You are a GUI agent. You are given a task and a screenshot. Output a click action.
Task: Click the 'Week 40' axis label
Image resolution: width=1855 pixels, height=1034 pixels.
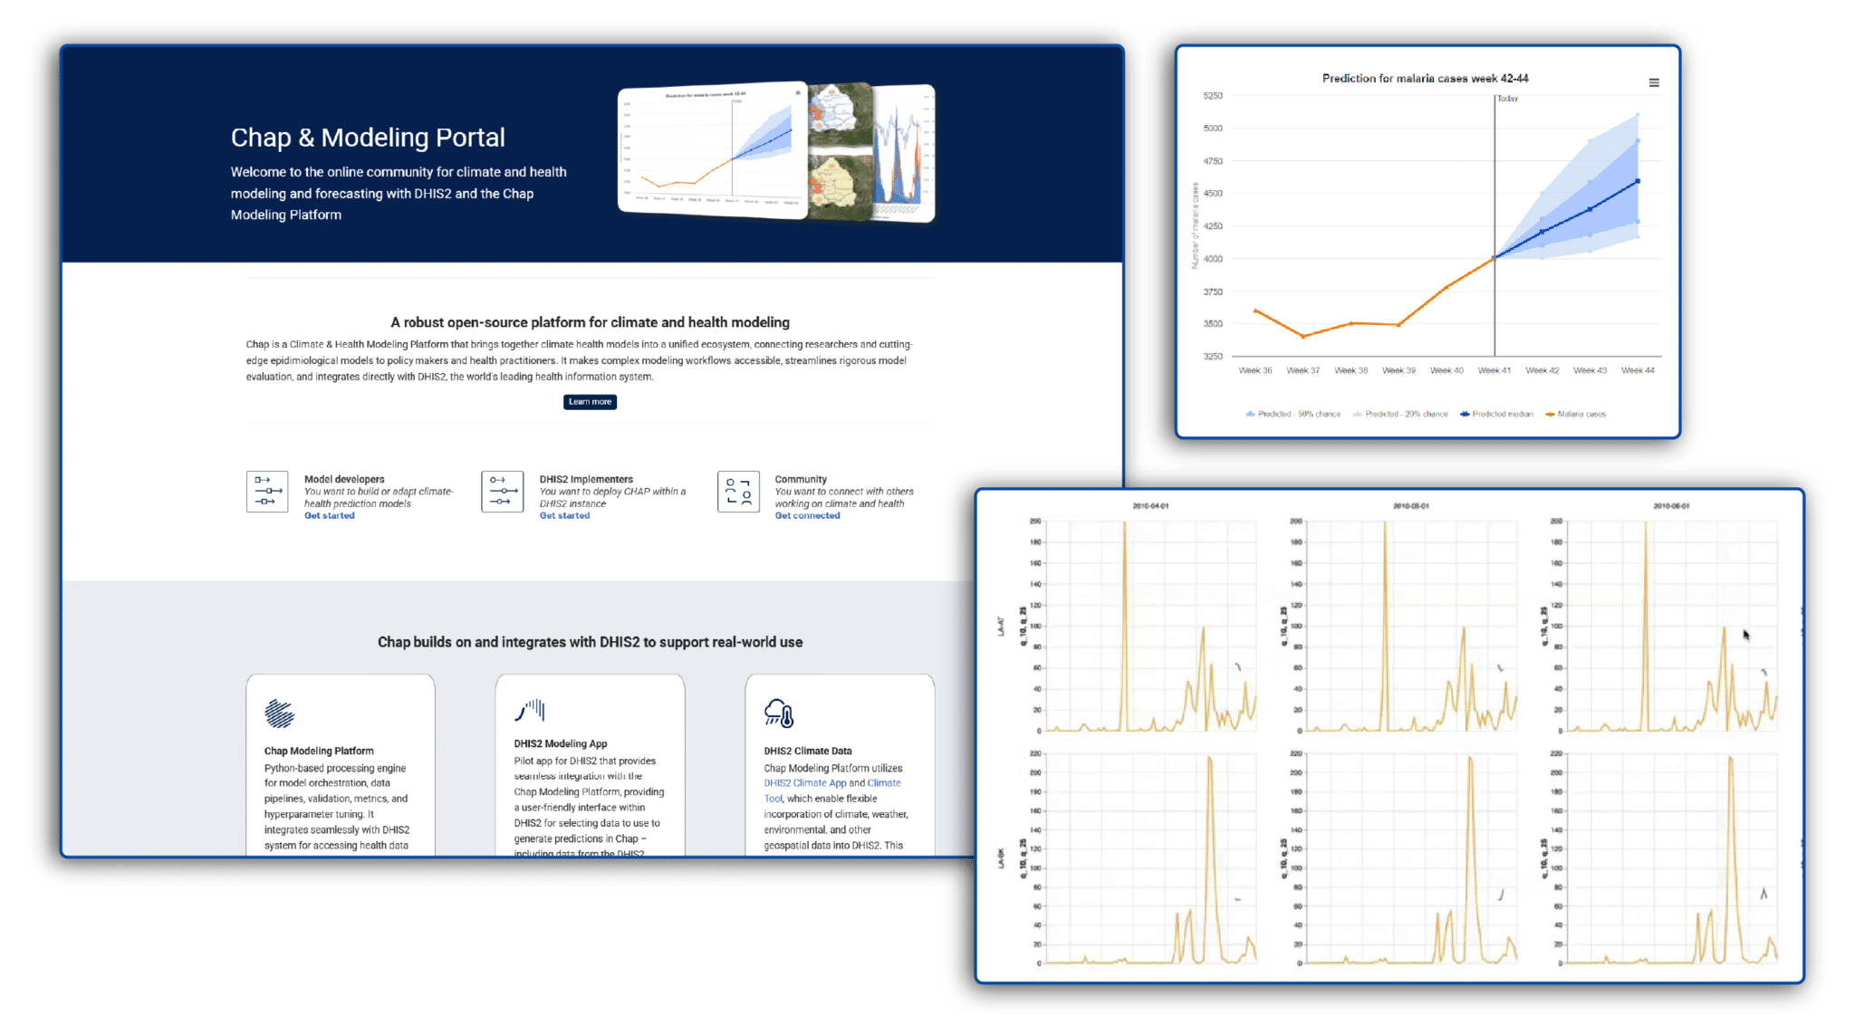pyautogui.click(x=1447, y=370)
